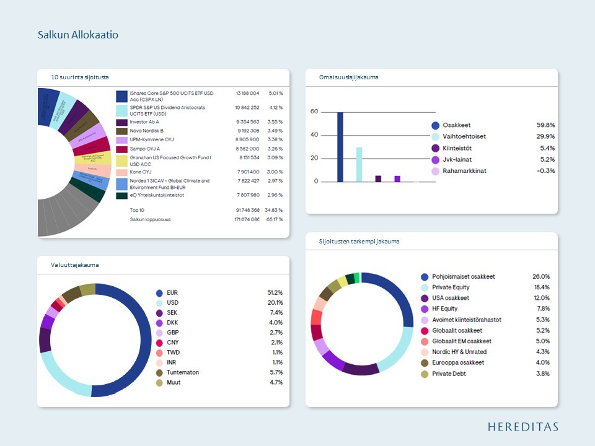The image size is (595, 446).
Task: Open the Valuuttajakauma panel header
Action: [x=163, y=265]
